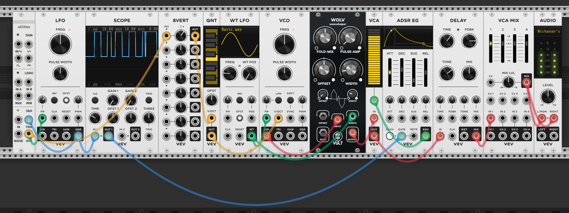Click the WT LFO RESET input jack

tap(239, 136)
